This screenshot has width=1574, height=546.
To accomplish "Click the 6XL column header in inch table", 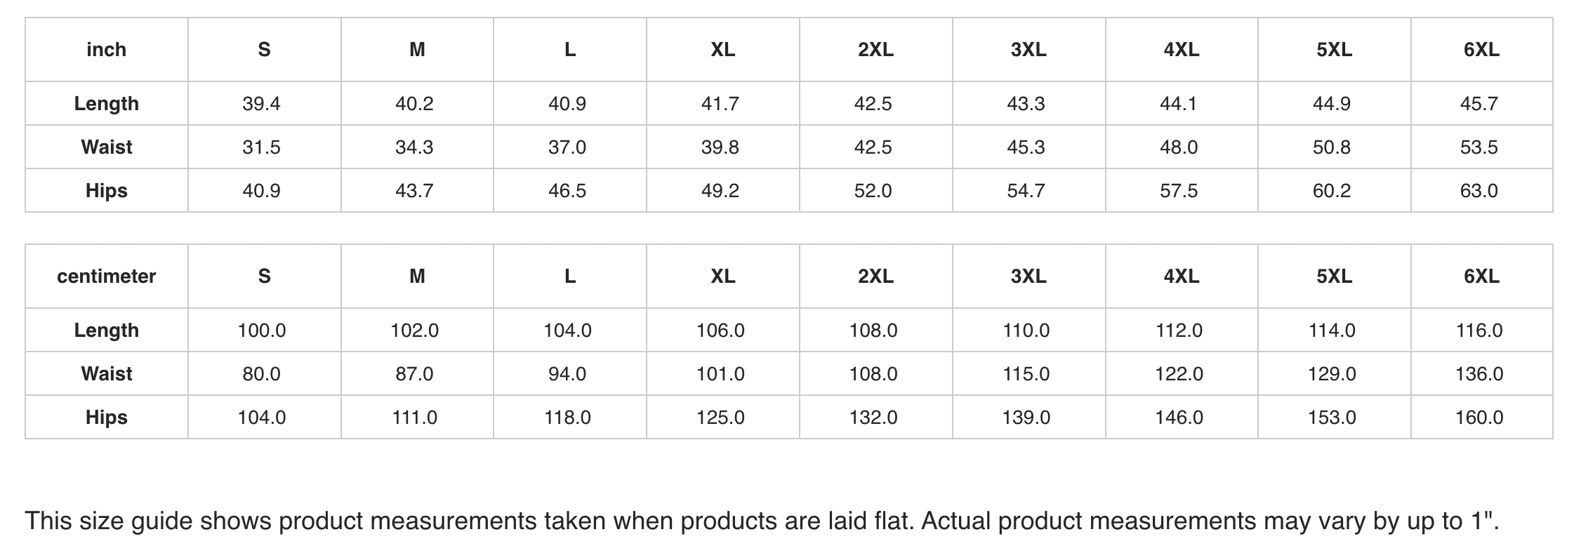I will (x=1481, y=50).
